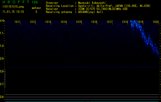Viewport: 161px width, 102px height.
Task: Click the HROFFT 1.0.0 title text
Action: (20, 2)
